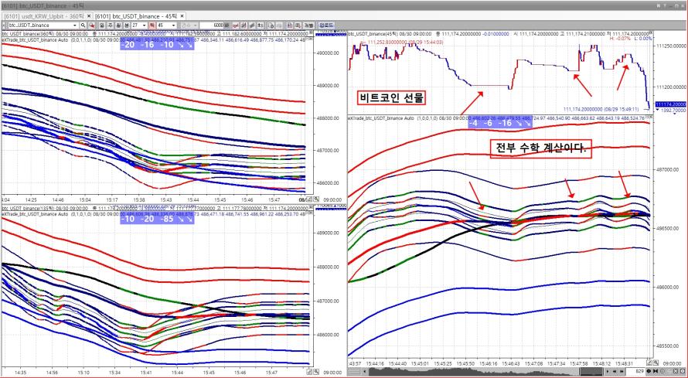Click the crossed-box icon at bottom right

click(676, 371)
